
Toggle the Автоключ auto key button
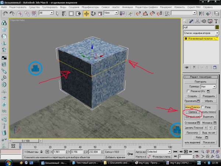click(140, 152)
